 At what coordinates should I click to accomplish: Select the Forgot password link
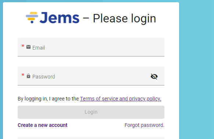click(x=144, y=125)
